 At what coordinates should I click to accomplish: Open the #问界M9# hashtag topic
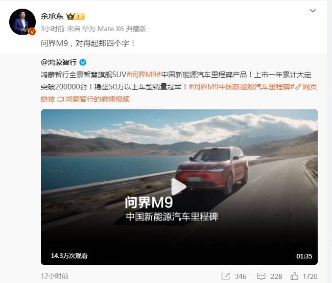tap(144, 75)
